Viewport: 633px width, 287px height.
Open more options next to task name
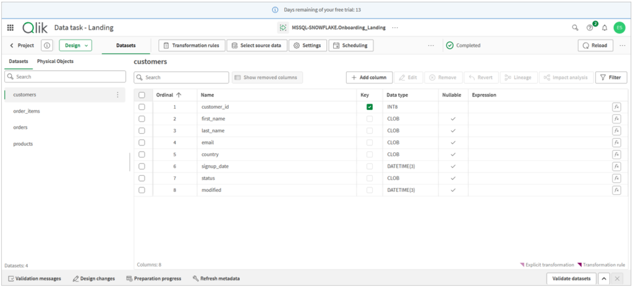[x=395, y=28]
